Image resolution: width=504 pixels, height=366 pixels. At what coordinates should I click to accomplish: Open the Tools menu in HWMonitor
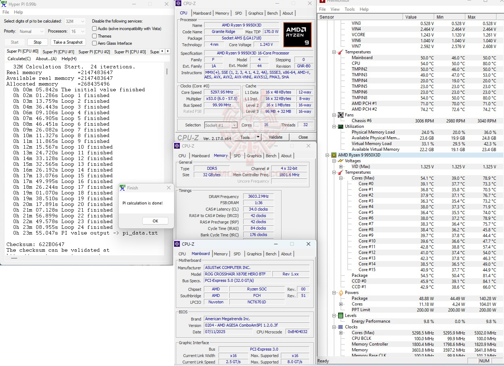tap(350, 9)
